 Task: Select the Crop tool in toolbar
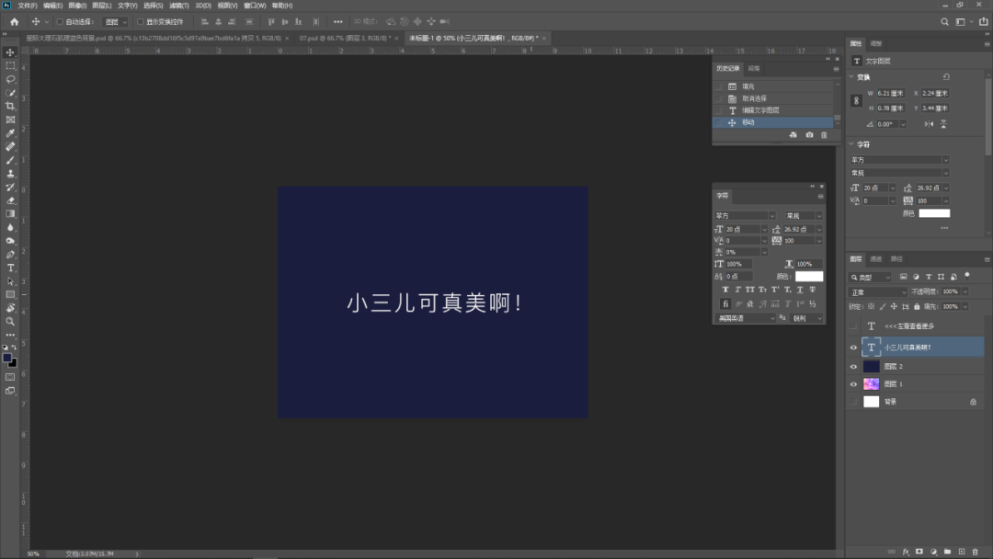coord(11,106)
